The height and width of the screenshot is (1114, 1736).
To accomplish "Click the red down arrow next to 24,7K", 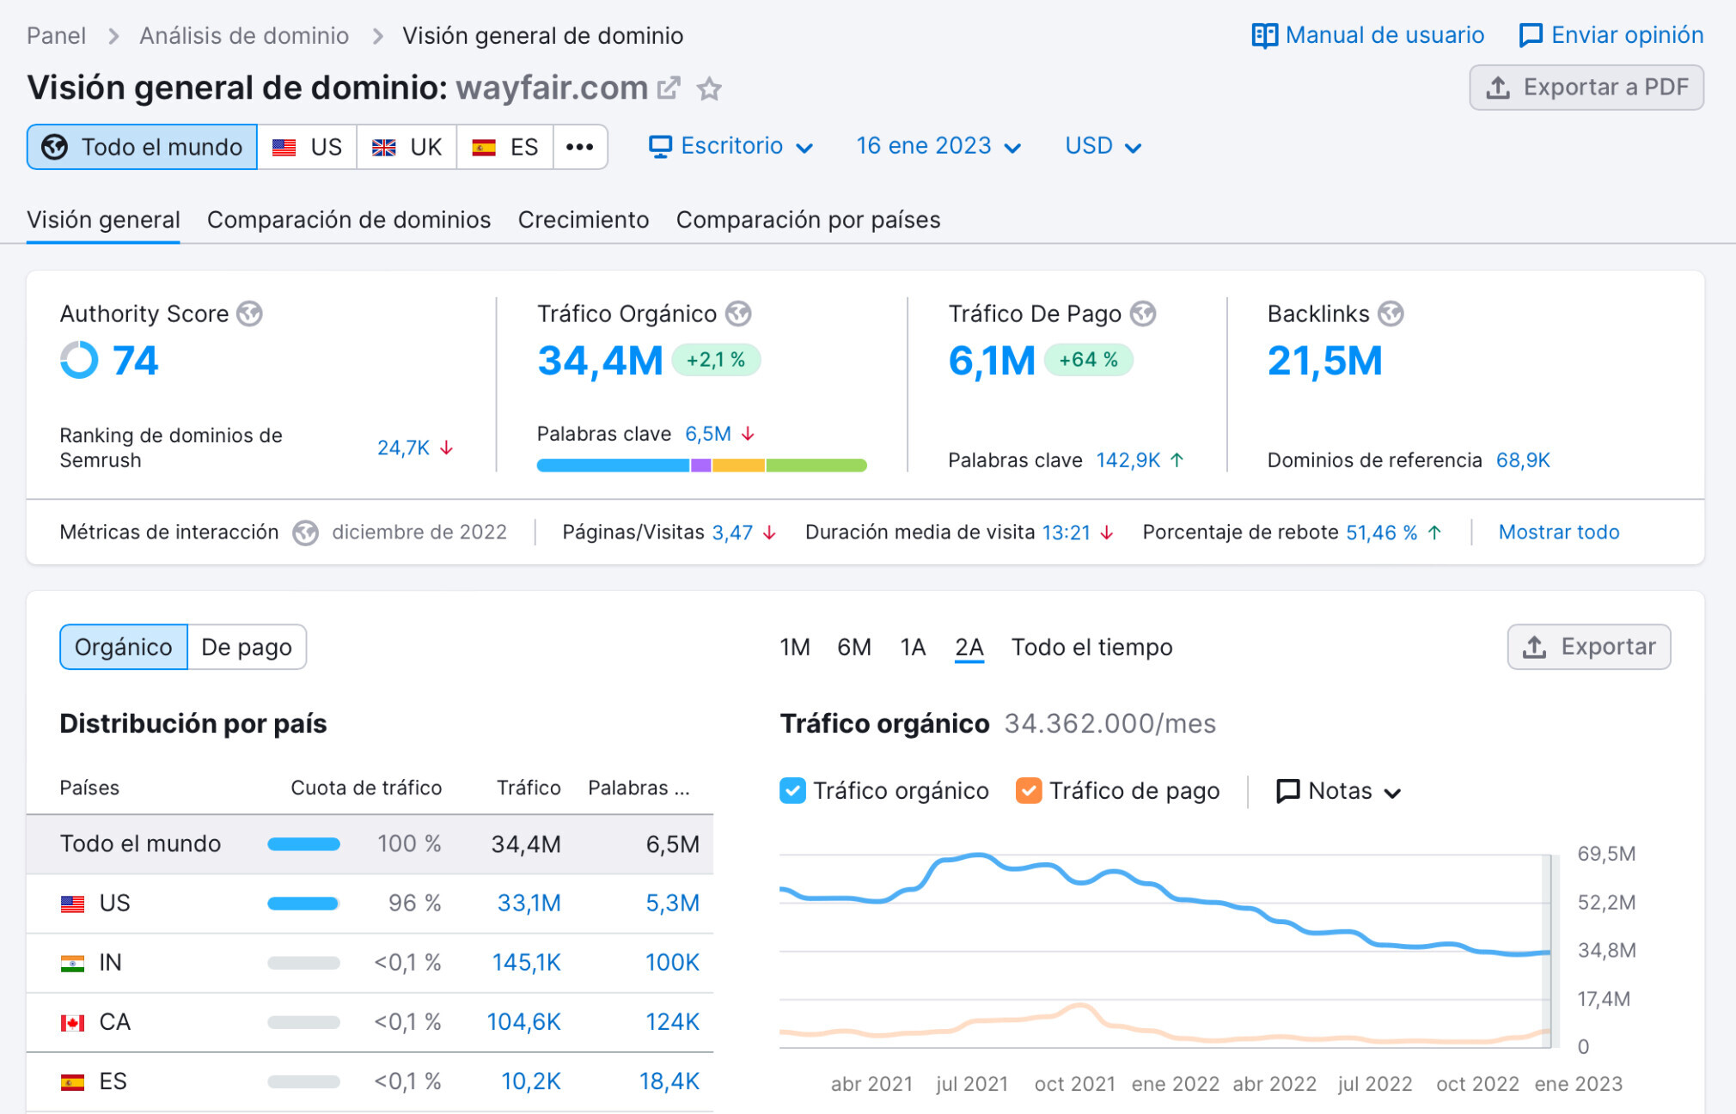I will click(446, 448).
